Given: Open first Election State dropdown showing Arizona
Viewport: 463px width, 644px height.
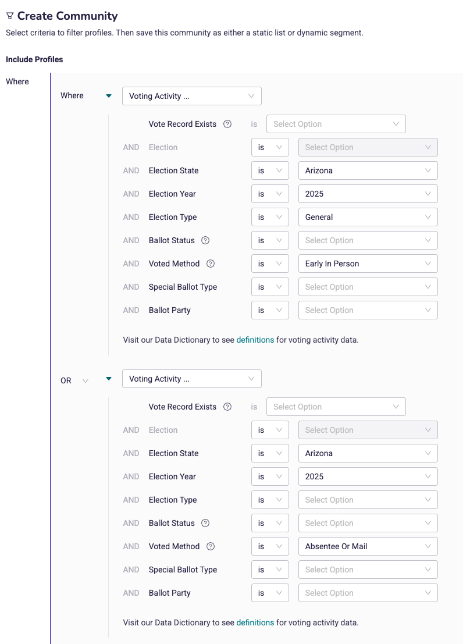Looking at the screenshot, I should 368,170.
